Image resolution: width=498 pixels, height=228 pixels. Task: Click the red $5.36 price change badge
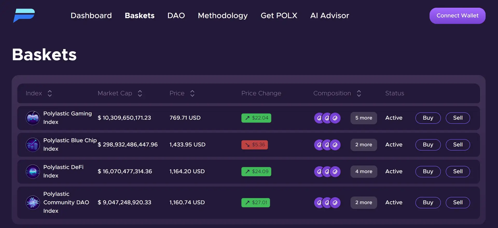coord(254,145)
